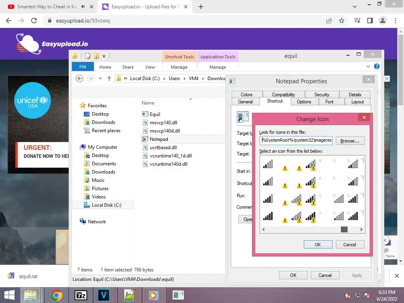Screen dimensions: 404x303
Task: Click the hidden-path double chevron in address bar
Action: click(125, 79)
